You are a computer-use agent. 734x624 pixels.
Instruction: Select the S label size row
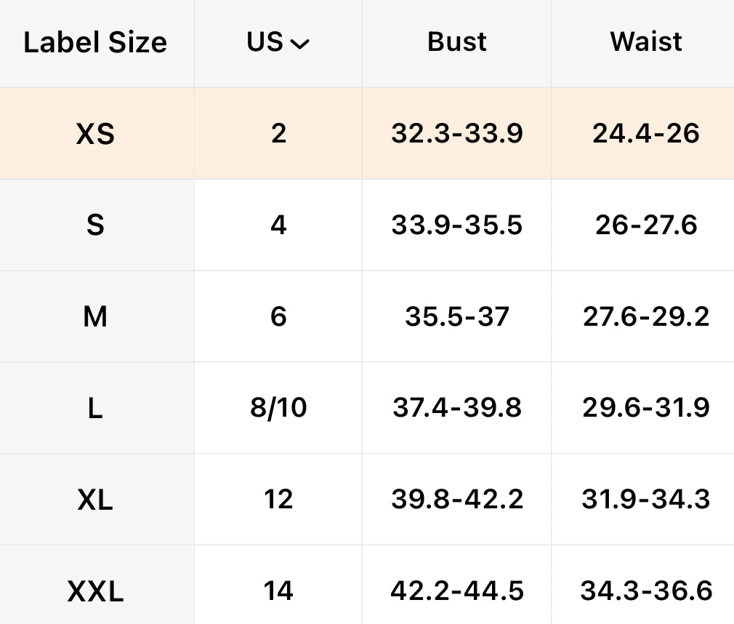tap(95, 225)
